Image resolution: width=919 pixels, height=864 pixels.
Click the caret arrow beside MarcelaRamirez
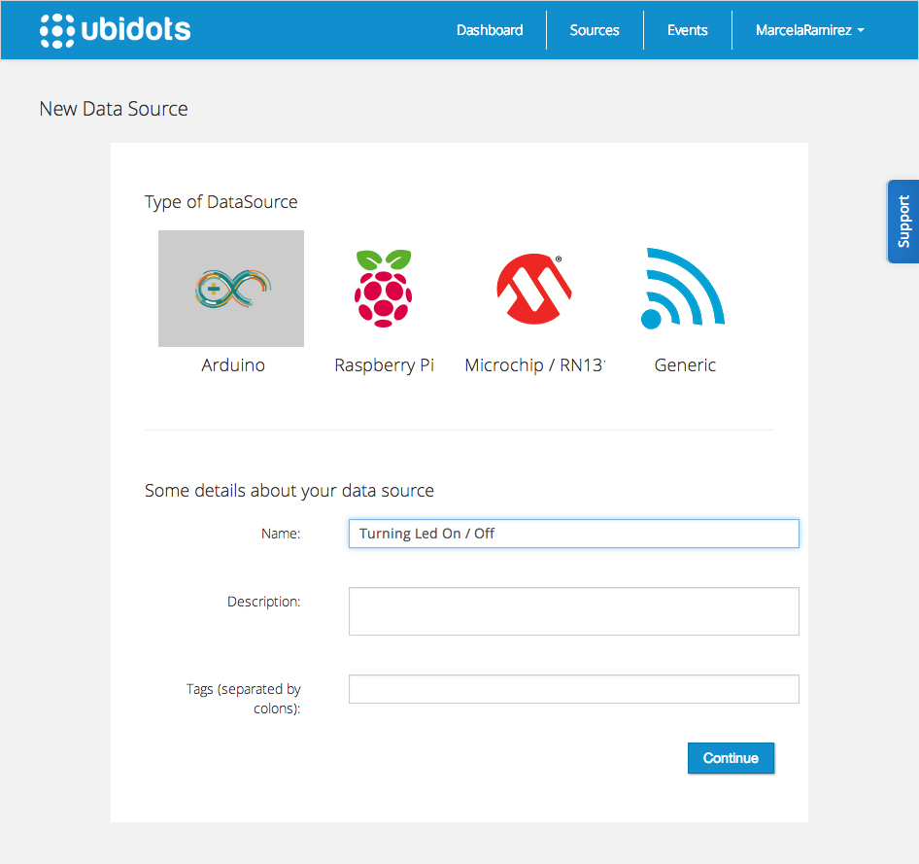pos(861,30)
